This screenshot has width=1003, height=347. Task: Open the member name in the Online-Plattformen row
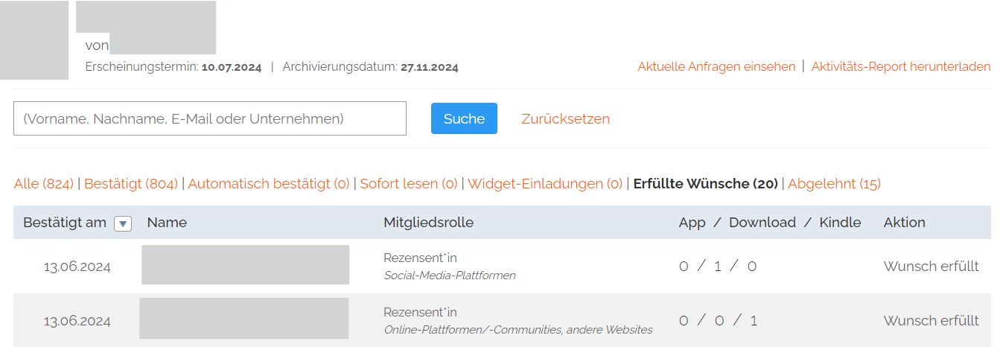(243, 319)
